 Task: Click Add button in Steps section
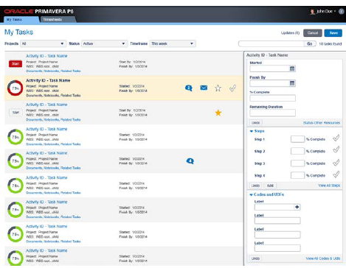270,186
